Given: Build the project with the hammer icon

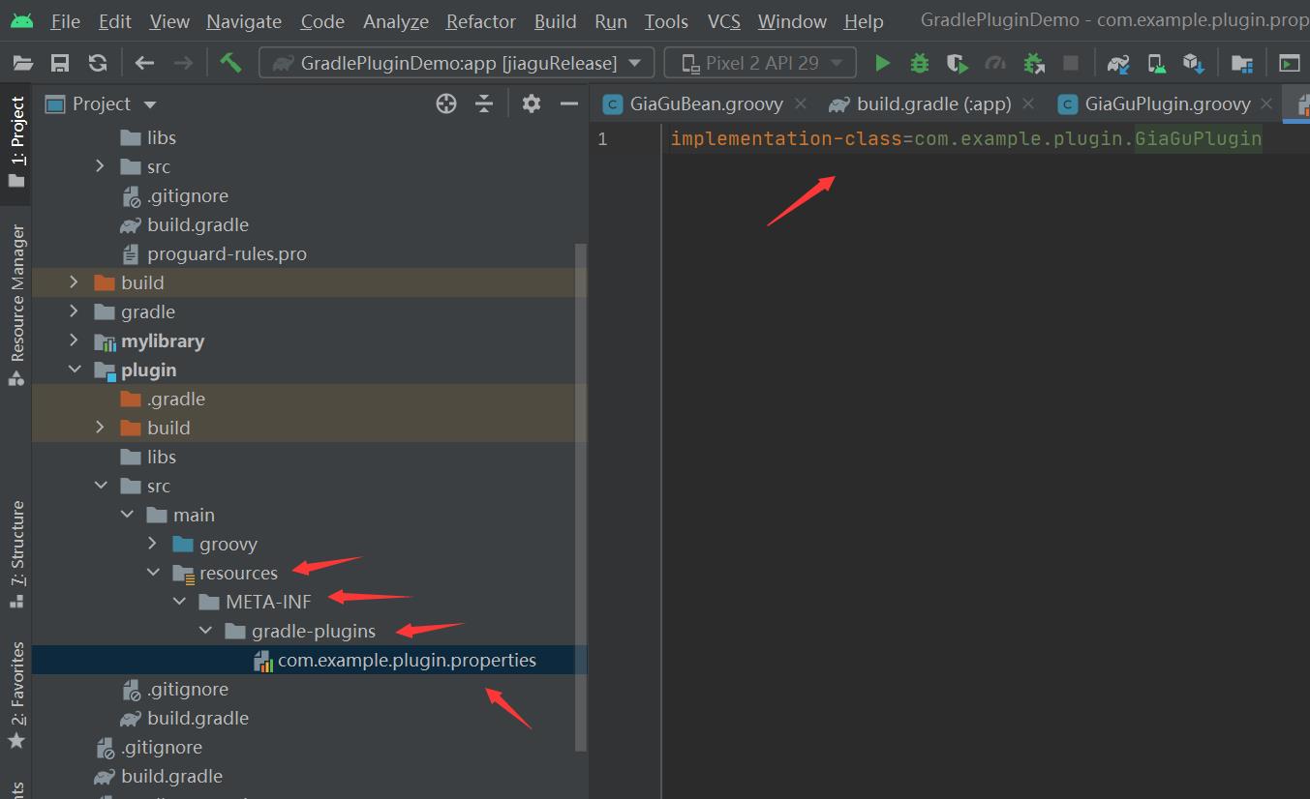Looking at the screenshot, I should (x=230, y=63).
